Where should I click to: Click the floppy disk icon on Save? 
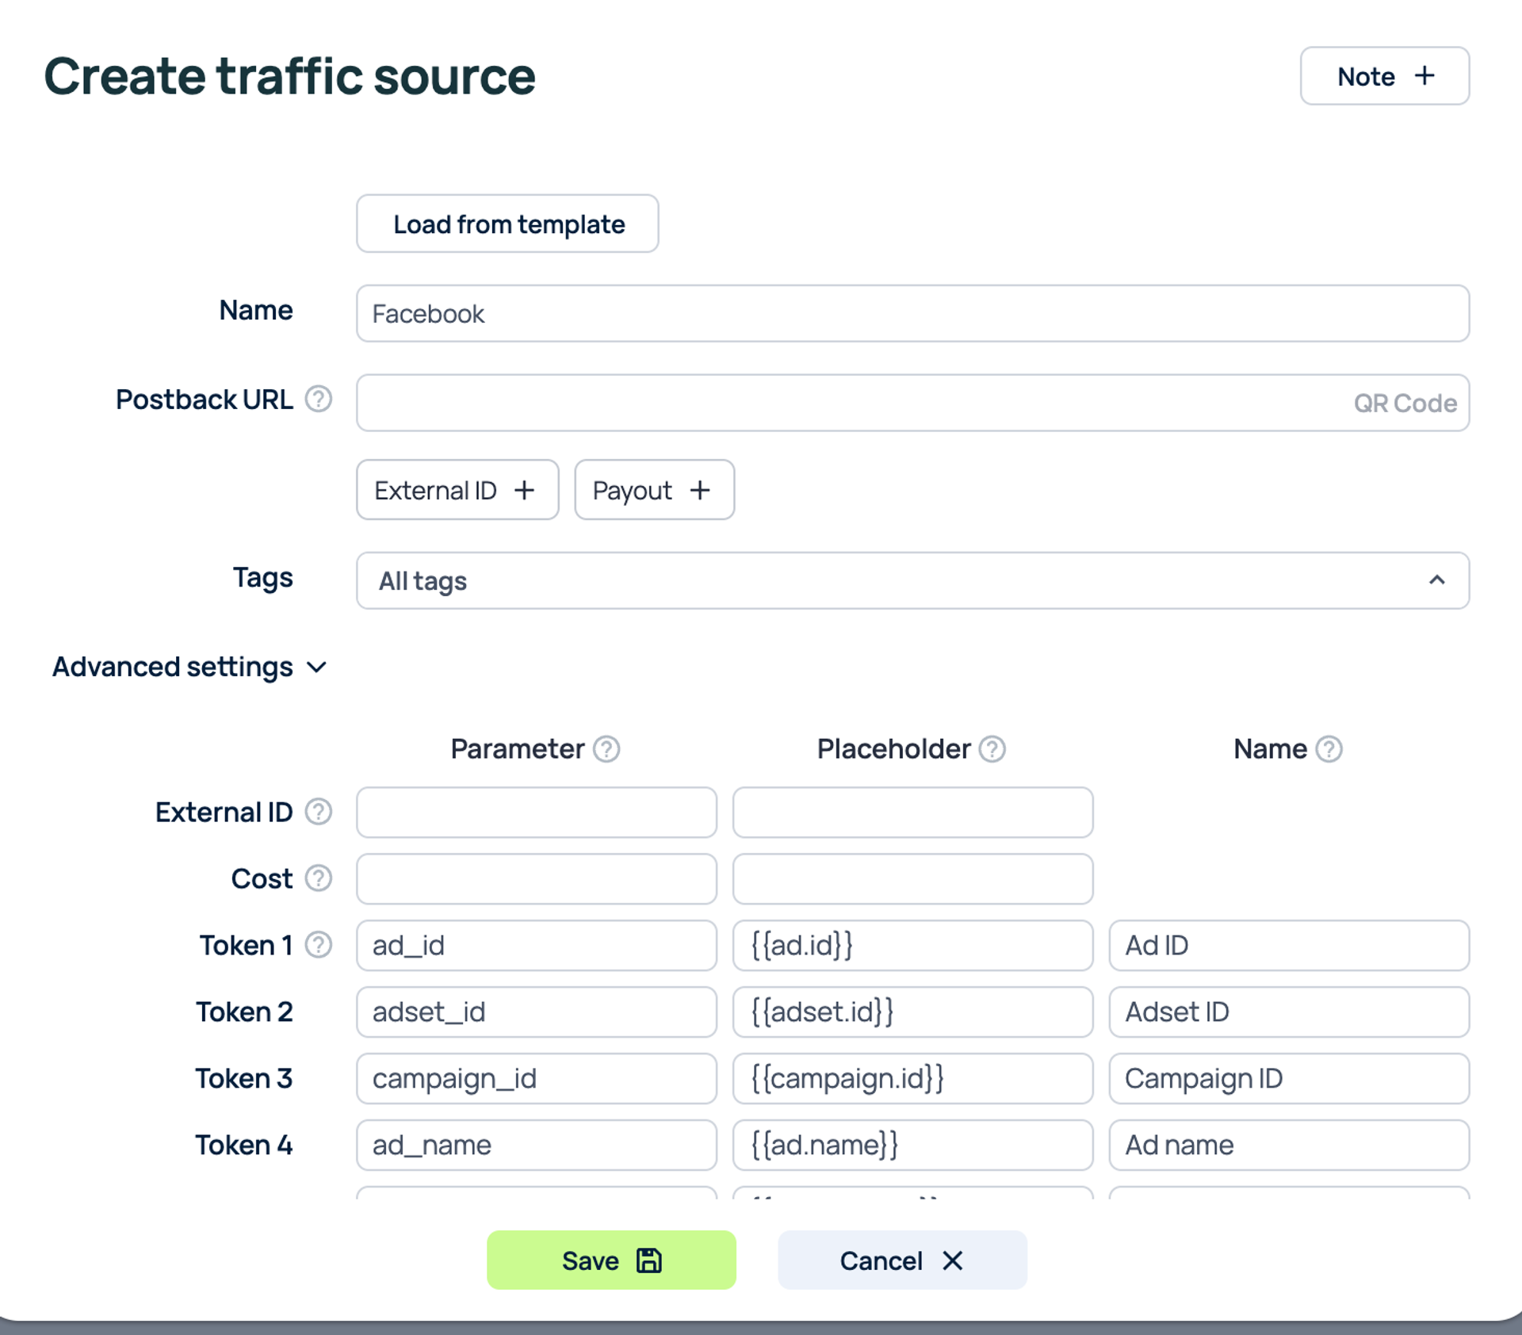click(x=649, y=1260)
